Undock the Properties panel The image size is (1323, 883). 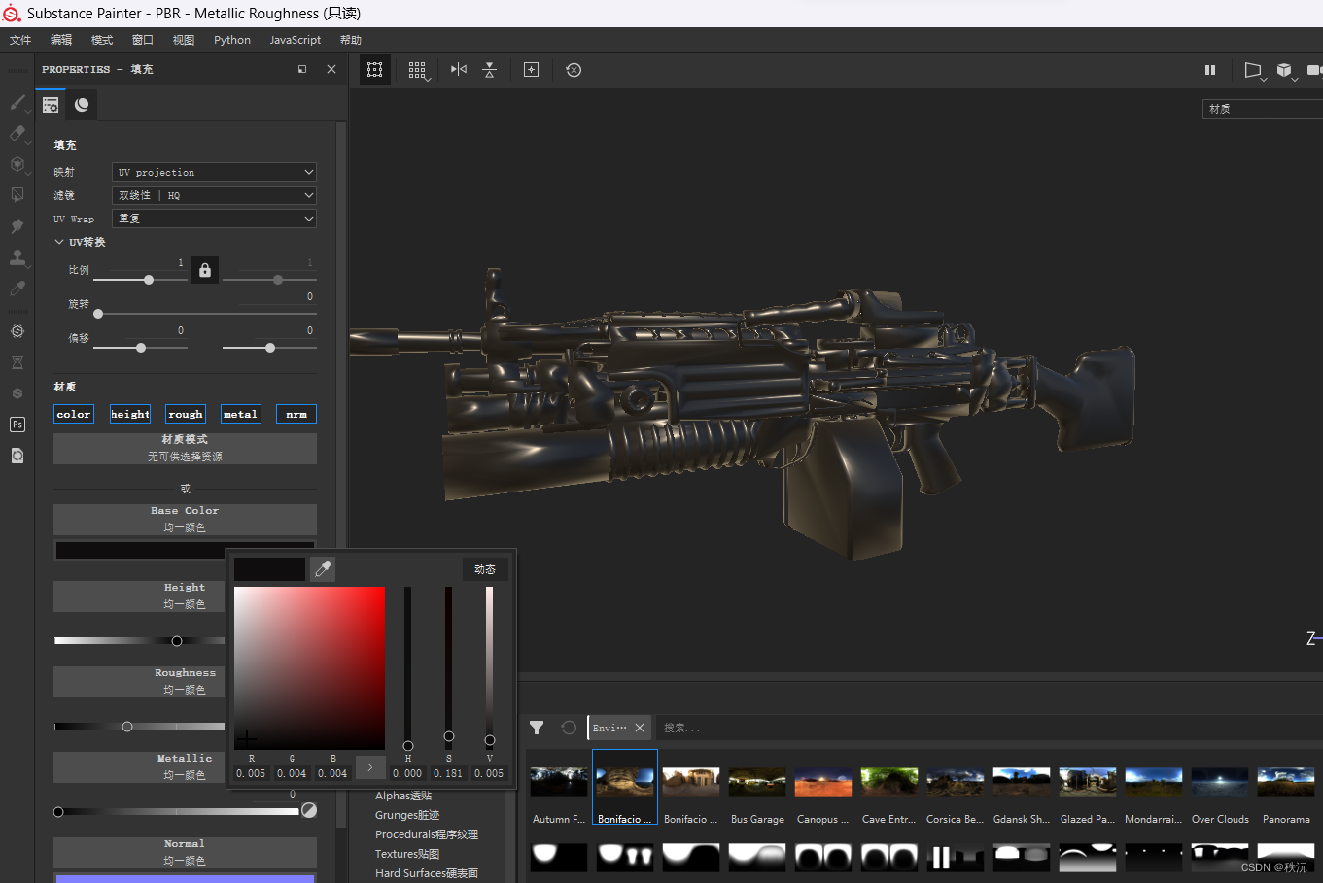pos(302,69)
